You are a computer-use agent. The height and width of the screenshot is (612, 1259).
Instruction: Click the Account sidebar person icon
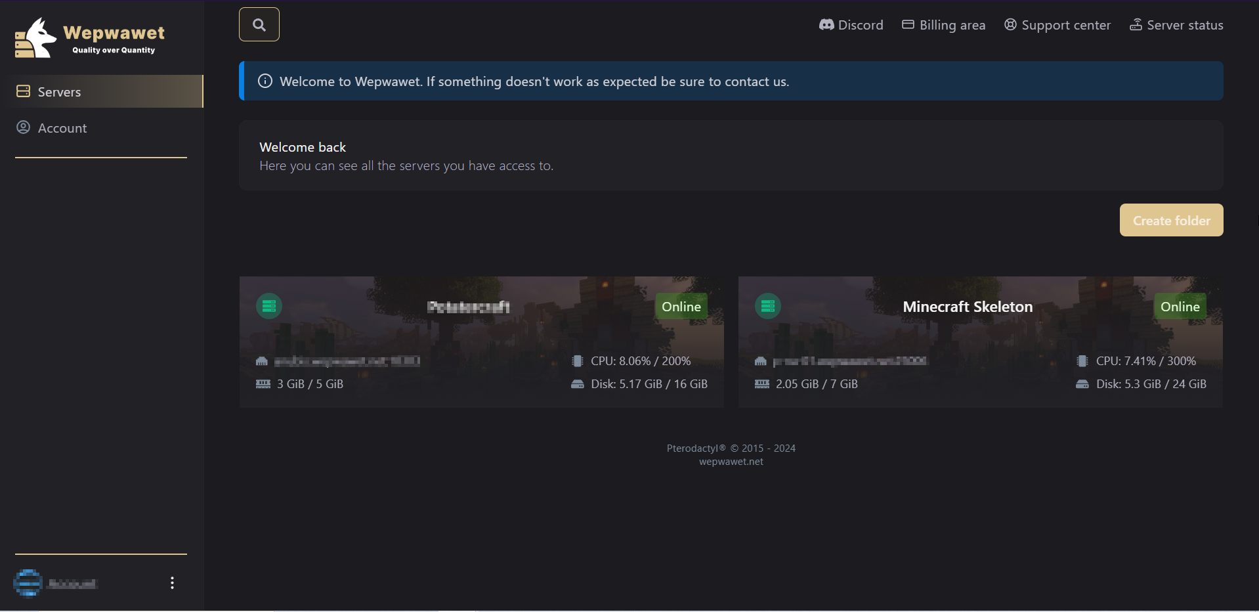tap(23, 127)
